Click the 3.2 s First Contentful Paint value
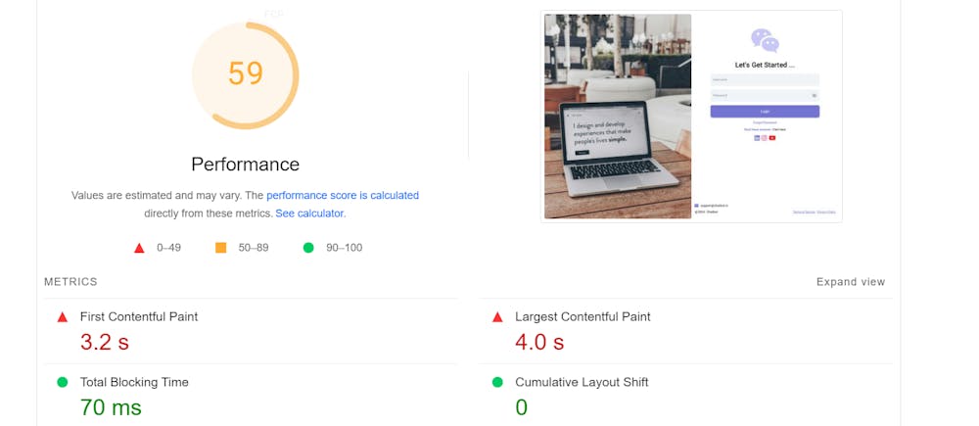 (x=104, y=342)
